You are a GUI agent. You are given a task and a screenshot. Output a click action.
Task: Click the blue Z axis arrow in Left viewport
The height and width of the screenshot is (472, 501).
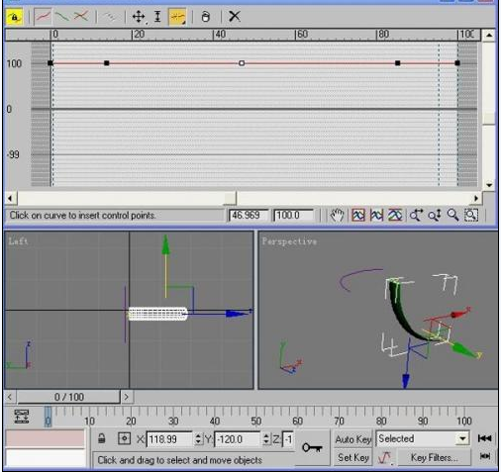237,314
